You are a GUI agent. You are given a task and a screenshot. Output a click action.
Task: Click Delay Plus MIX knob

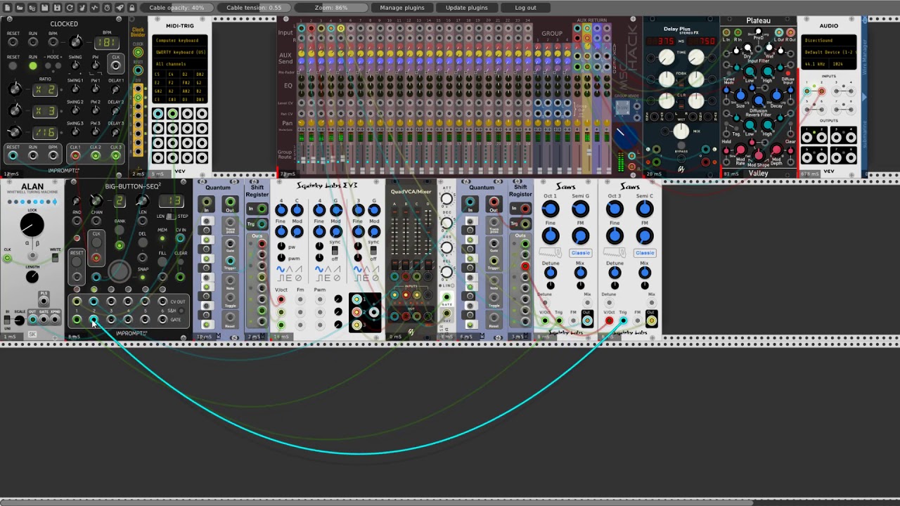[x=681, y=131]
